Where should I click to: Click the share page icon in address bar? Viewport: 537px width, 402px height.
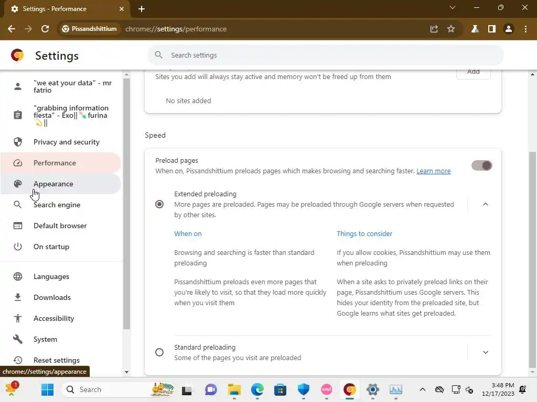[434, 29]
